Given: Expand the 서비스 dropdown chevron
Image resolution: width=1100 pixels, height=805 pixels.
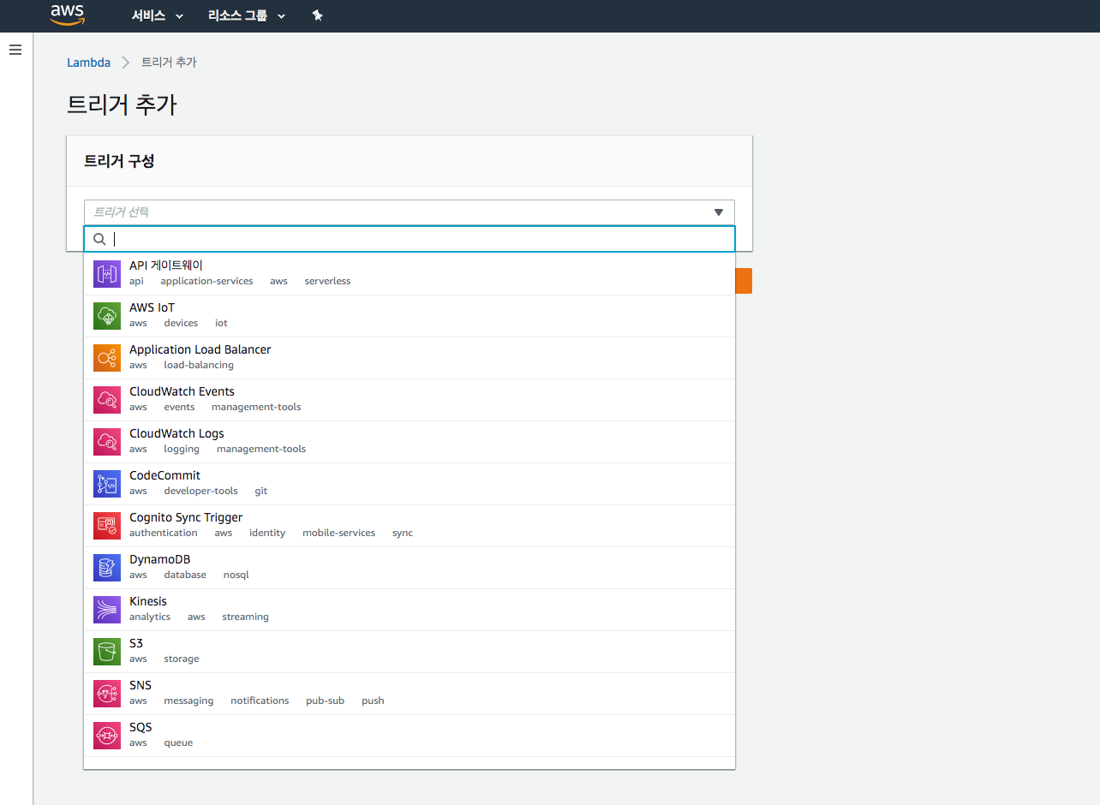Looking at the screenshot, I should 179,16.
